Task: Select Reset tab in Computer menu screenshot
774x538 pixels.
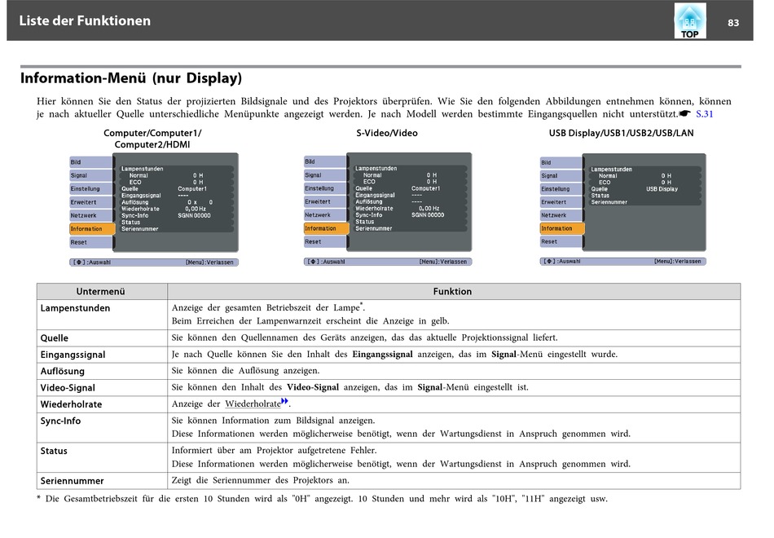Action: [x=90, y=242]
